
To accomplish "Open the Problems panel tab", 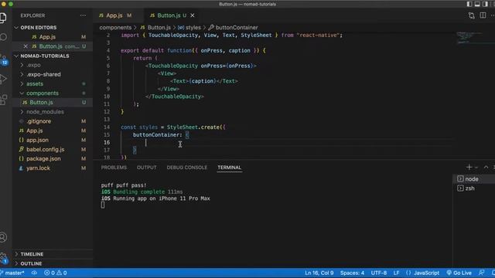I will click(x=114, y=168).
